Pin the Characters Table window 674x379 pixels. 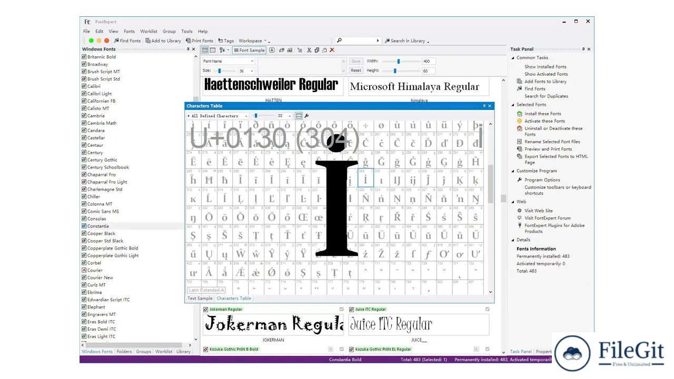click(484, 106)
